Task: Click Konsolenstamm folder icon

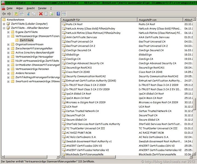Action: click(x=4, y=20)
